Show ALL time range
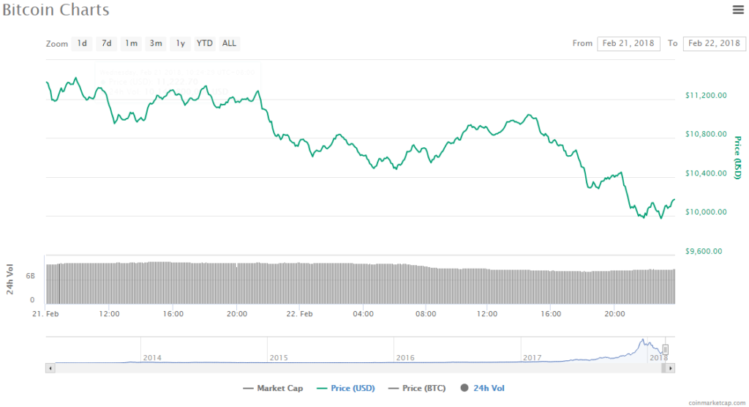The image size is (749, 407). click(229, 43)
